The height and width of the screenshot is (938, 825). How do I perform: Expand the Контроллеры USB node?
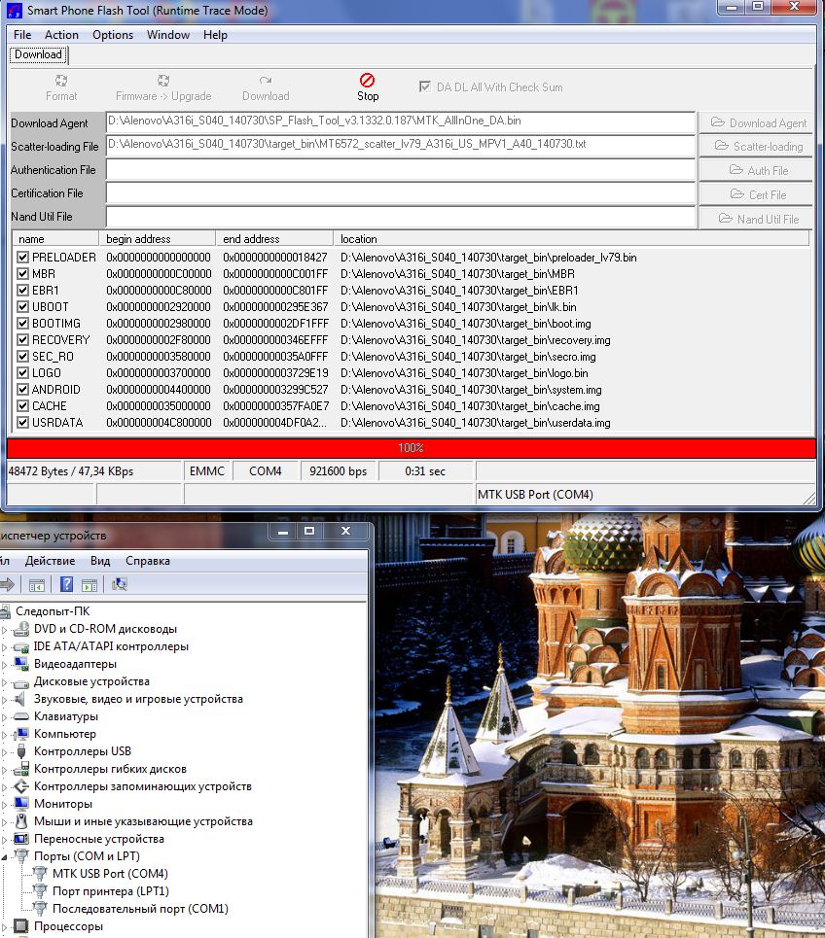click(5, 751)
